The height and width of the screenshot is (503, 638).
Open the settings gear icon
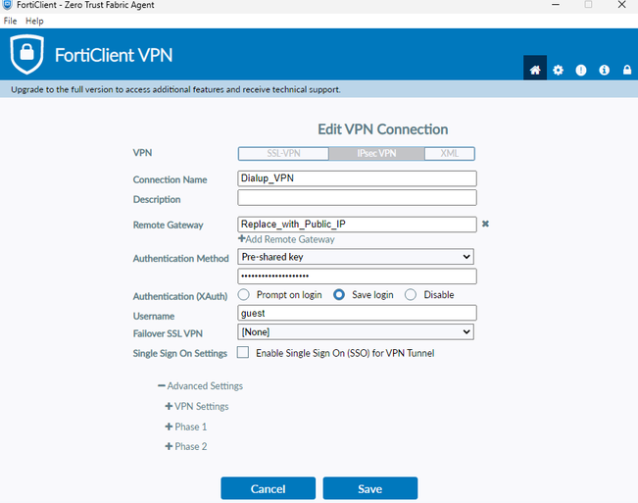[x=559, y=71]
